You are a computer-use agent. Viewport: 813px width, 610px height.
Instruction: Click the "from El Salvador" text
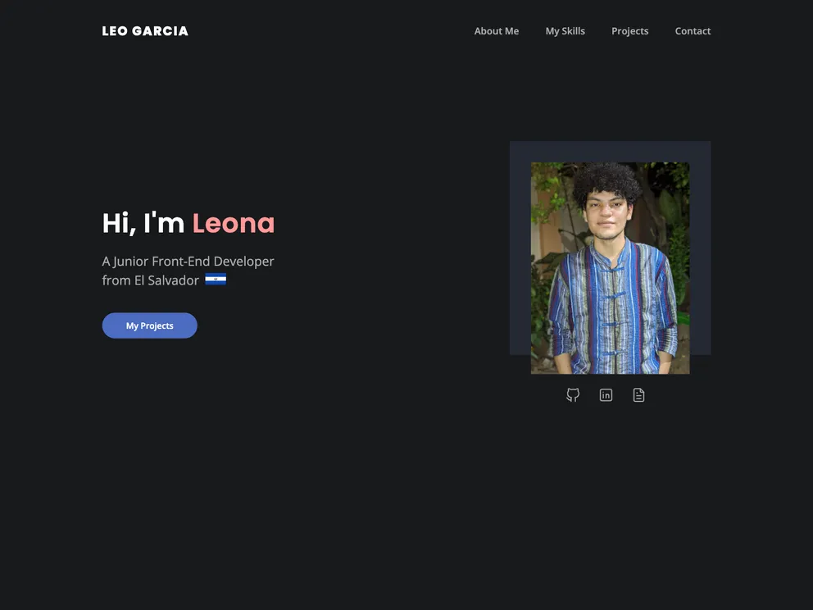[150, 280]
